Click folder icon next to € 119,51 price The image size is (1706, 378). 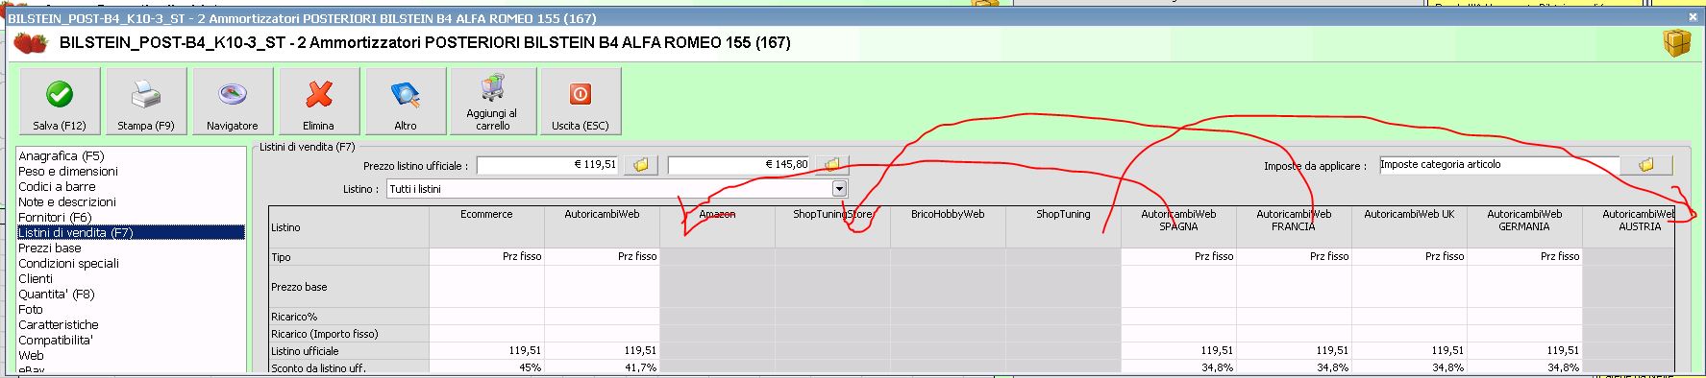(x=640, y=165)
